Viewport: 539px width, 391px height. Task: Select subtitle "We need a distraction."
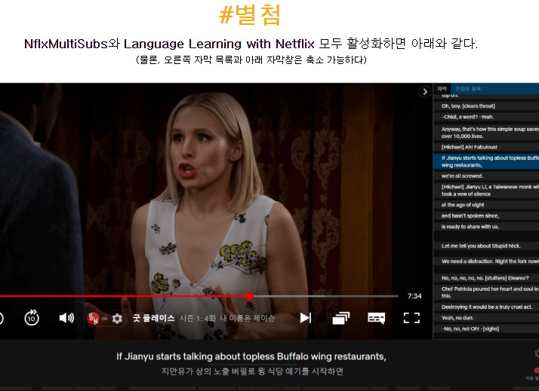pyautogui.click(x=486, y=261)
